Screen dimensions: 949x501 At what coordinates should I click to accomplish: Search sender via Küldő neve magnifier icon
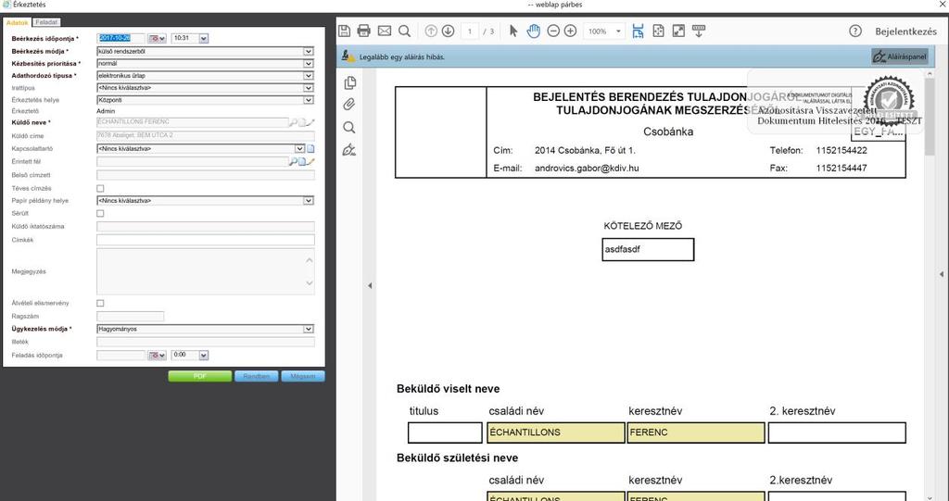click(x=293, y=123)
